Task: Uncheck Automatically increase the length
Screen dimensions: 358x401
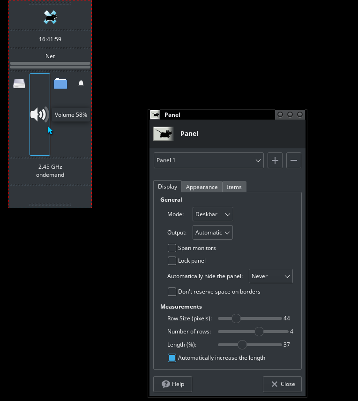Action: [172, 358]
